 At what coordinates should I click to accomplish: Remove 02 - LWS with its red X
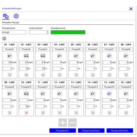[x=26, y=75]
